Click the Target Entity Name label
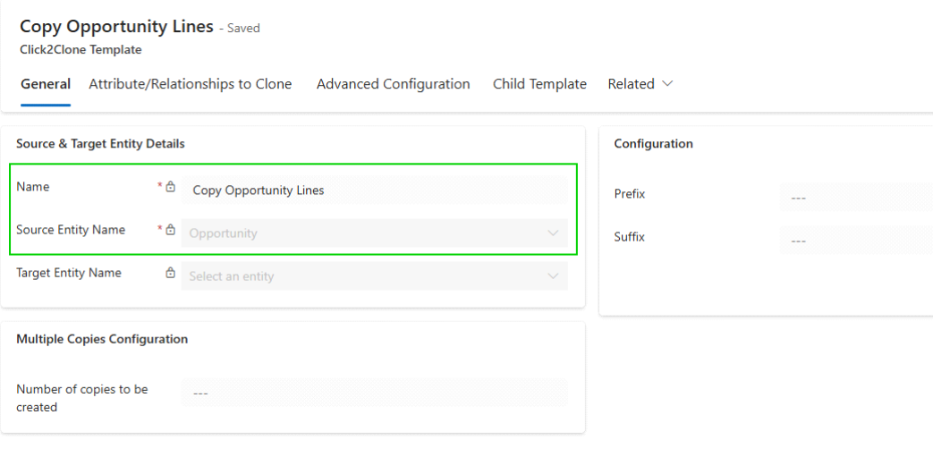 (x=69, y=273)
